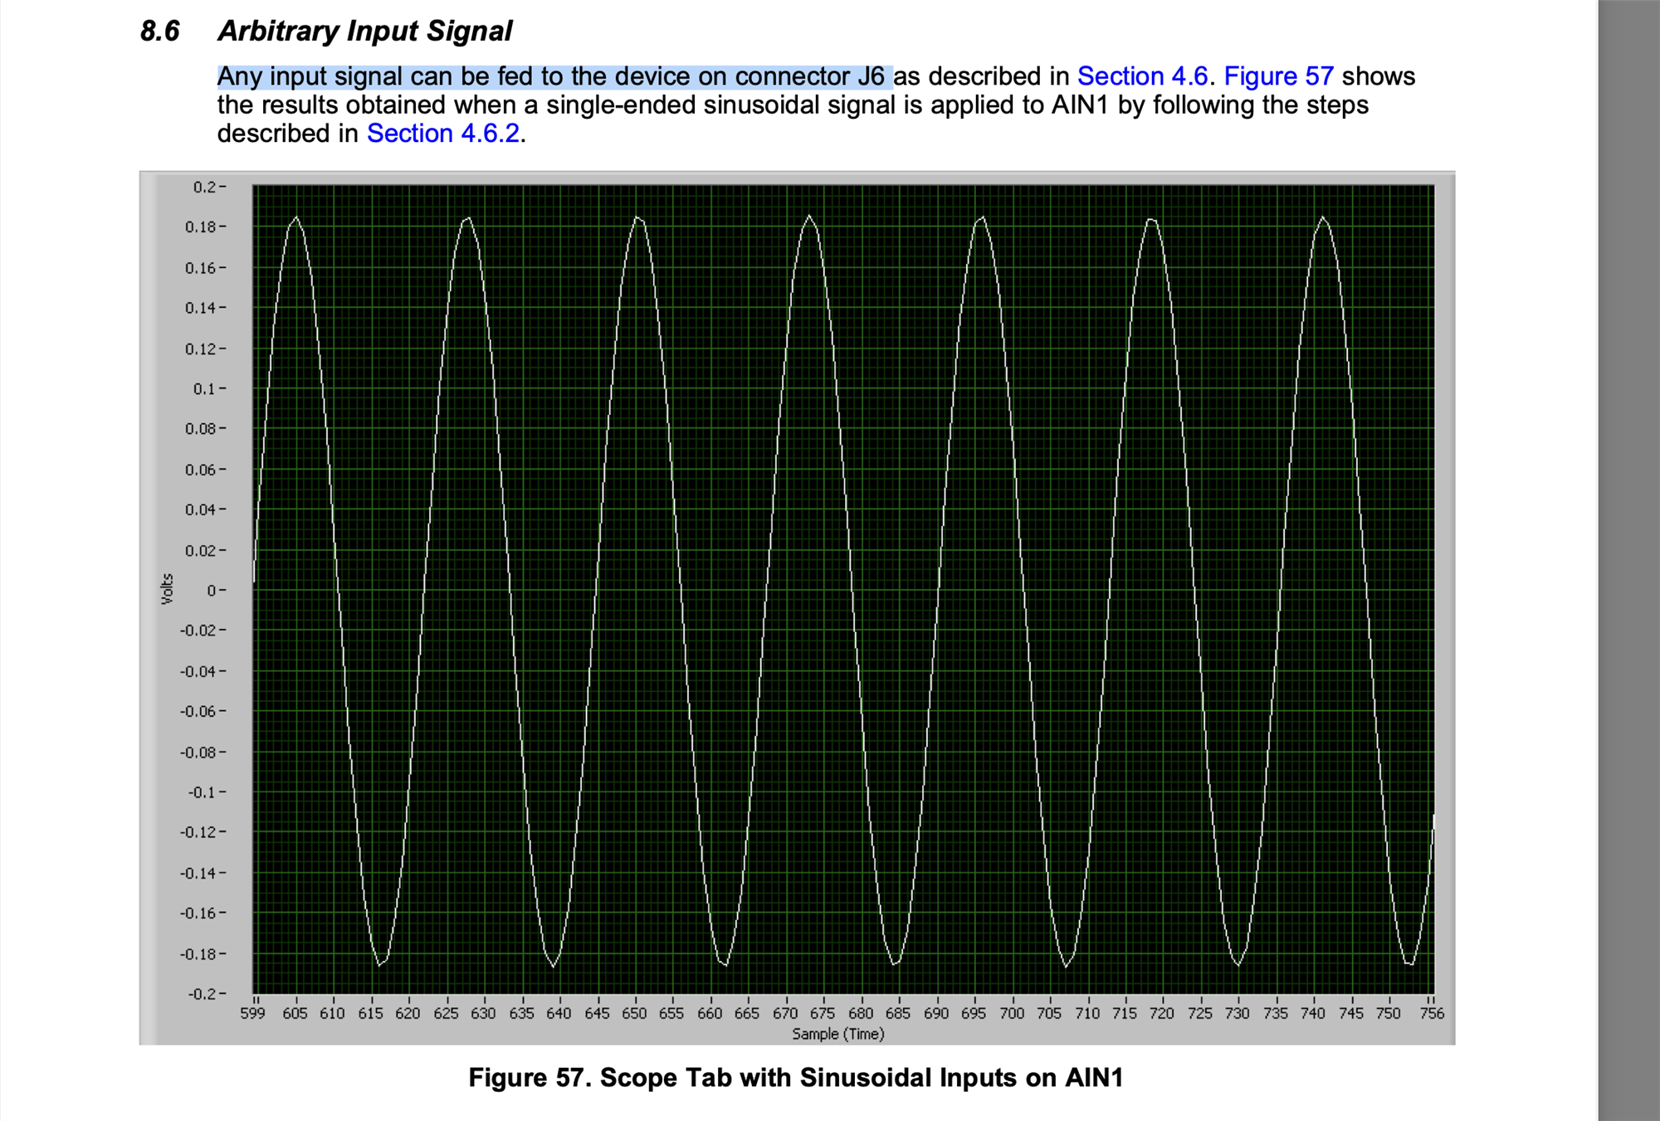Click the 675 x-axis value

tap(823, 1013)
